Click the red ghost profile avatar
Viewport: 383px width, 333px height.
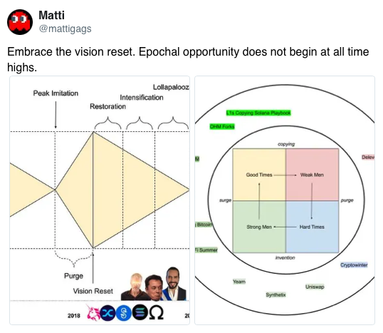[x=20, y=22]
